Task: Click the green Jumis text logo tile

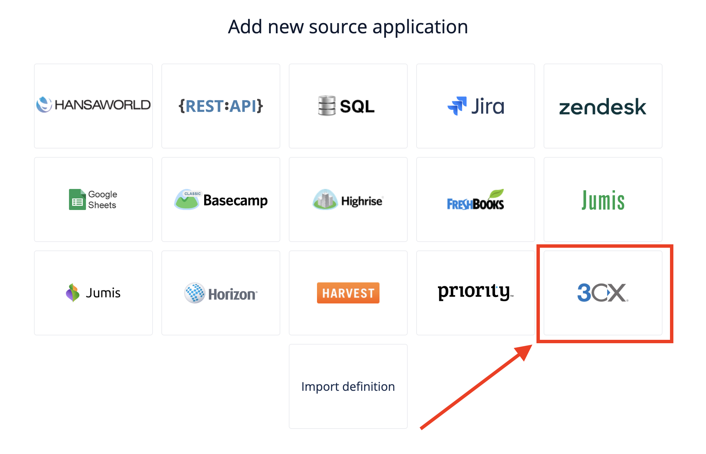Action: [603, 199]
